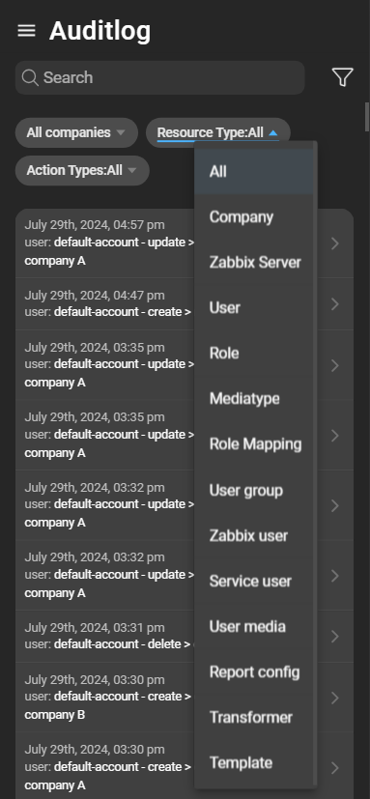Open the hamburger navigation menu

coord(26,31)
